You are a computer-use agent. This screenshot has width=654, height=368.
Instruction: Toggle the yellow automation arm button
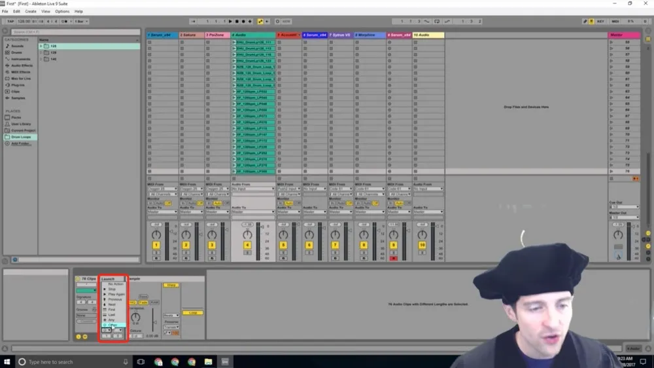260,22
